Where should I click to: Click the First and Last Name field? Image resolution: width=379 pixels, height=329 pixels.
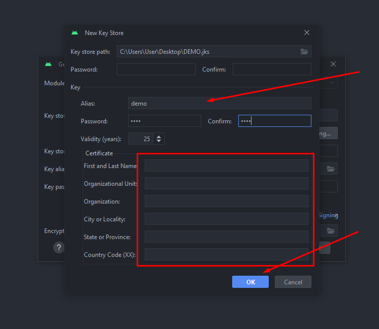tap(226, 166)
